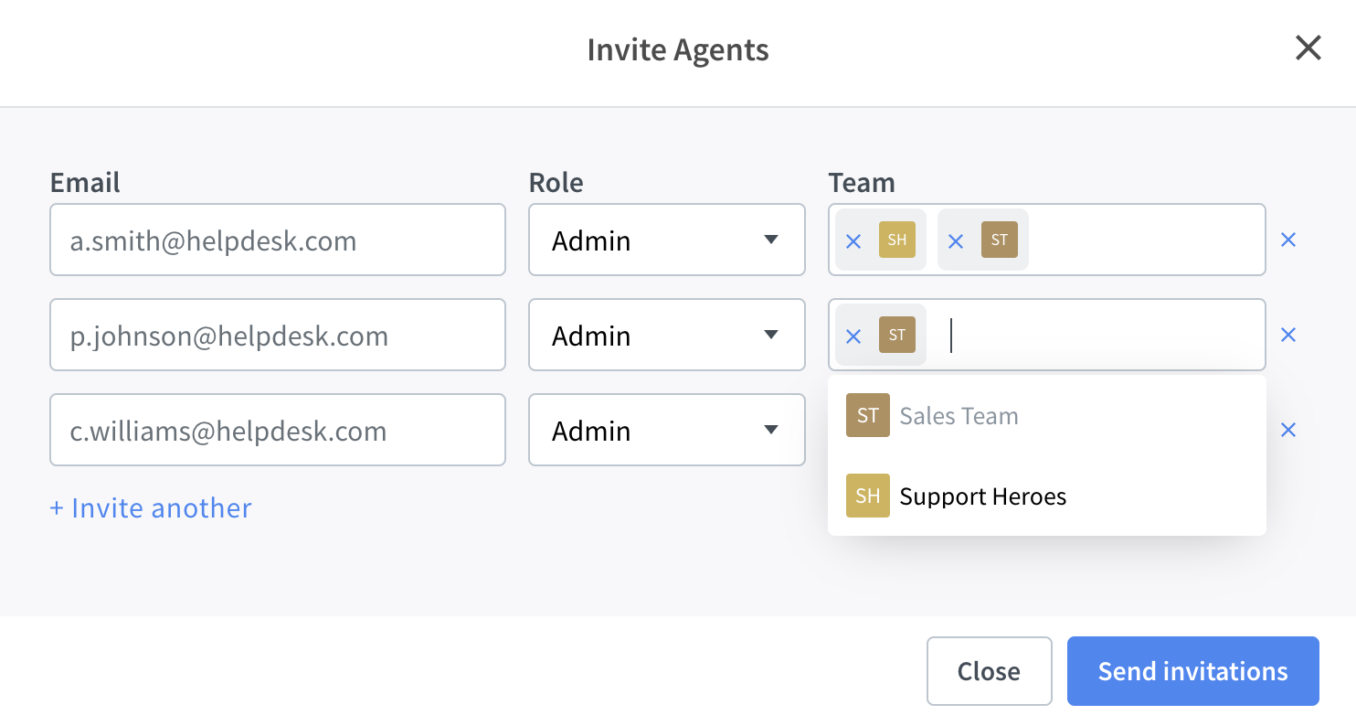Click inside the first row Team field

(x=1147, y=240)
